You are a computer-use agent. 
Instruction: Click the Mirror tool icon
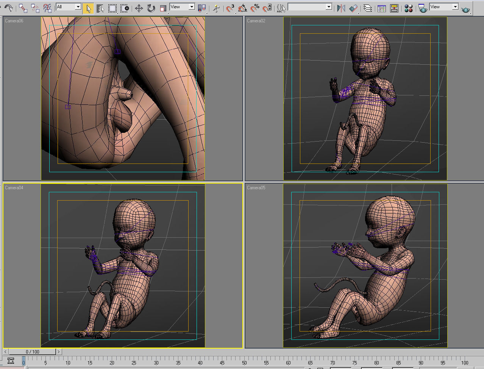[x=341, y=8]
